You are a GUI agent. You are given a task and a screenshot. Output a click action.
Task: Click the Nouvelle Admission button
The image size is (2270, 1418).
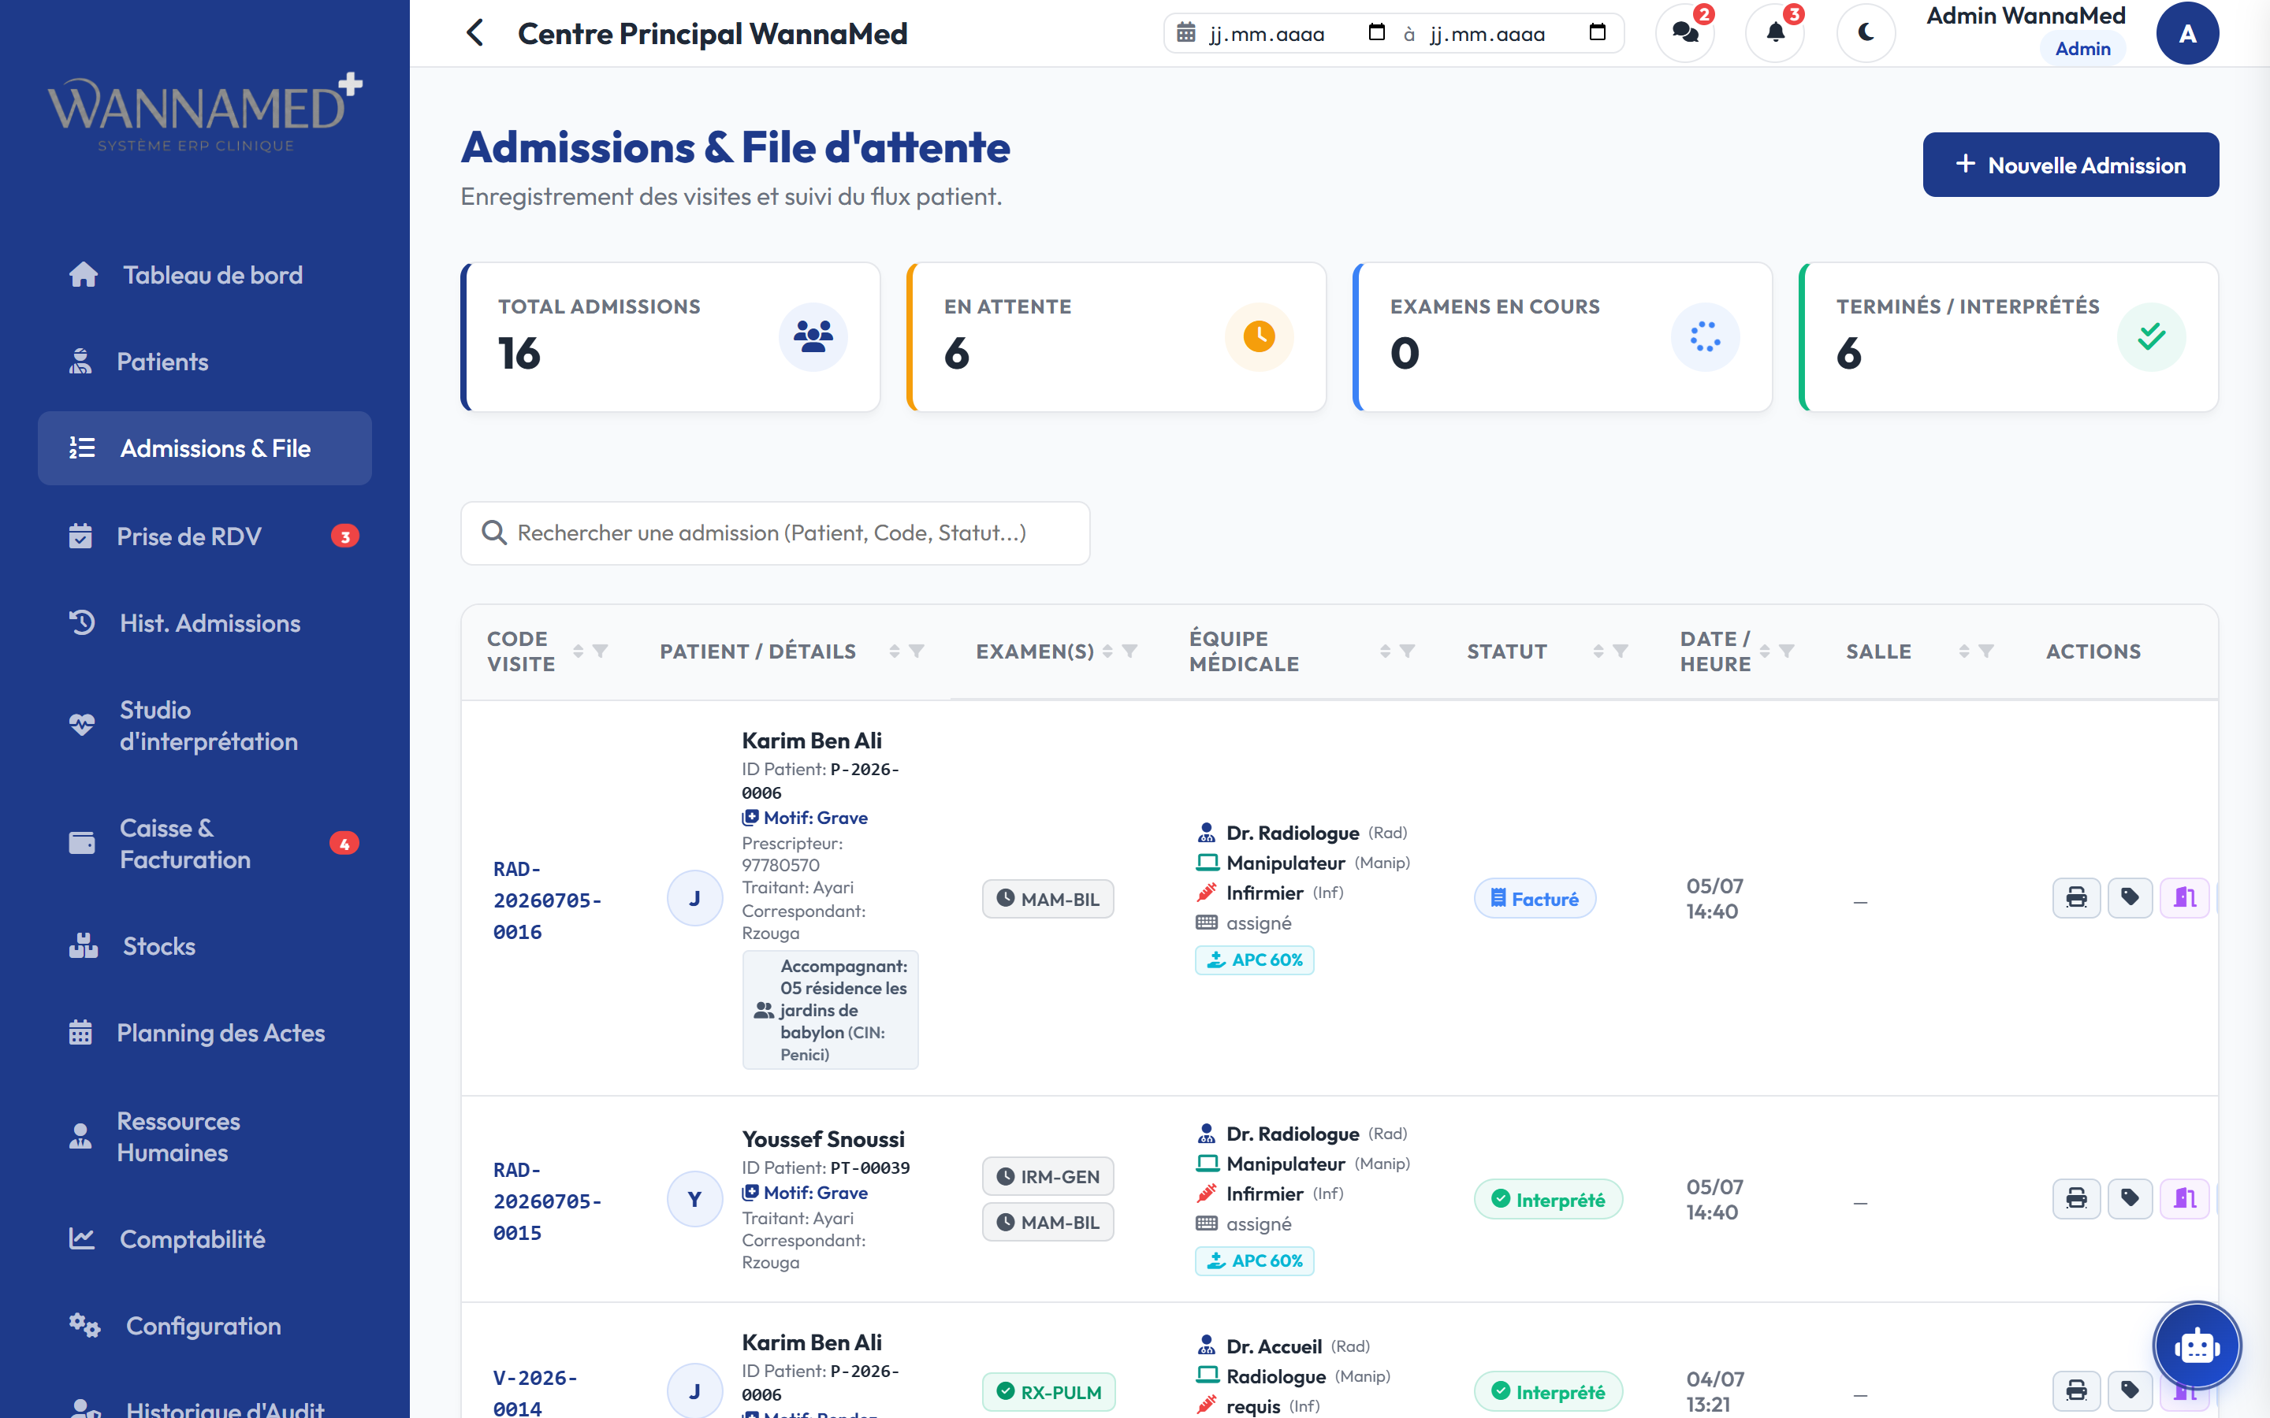(2071, 165)
